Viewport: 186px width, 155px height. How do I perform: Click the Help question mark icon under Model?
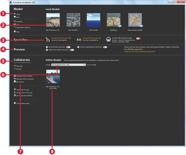click(x=15, y=31)
